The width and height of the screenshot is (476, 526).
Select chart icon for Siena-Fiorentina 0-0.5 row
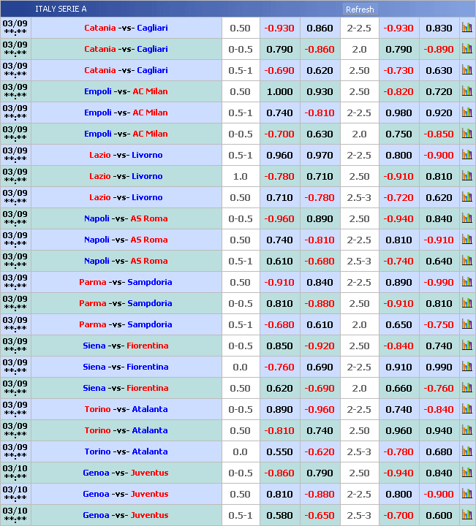467,346
